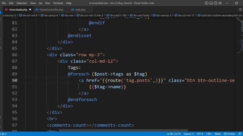Click the comments-count tag on line 97
243x136 pixels.
[x=90, y=125]
